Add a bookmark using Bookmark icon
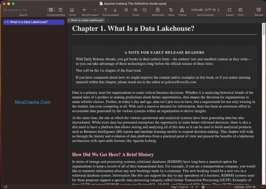This screenshot has height=189, width=266. click(158, 10)
